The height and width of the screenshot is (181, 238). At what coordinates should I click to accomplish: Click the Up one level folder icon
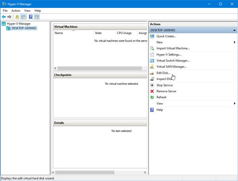point(17,17)
